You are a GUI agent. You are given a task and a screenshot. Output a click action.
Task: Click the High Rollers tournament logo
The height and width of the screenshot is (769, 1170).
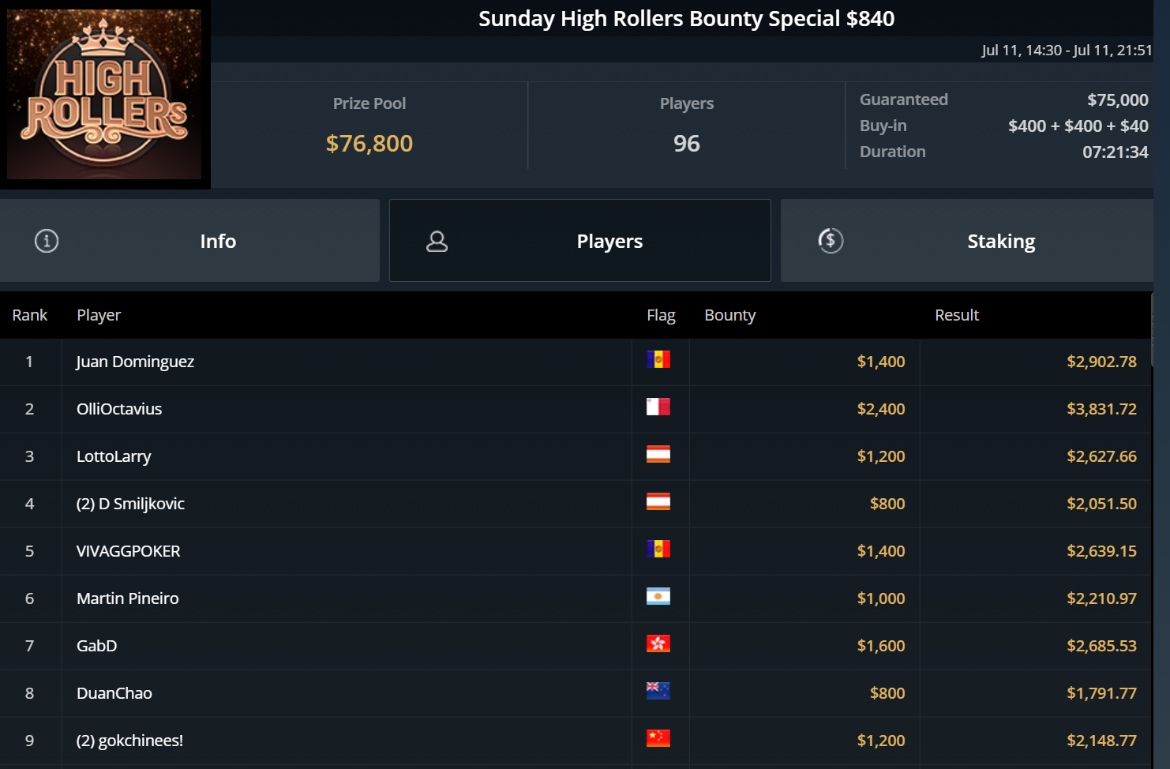point(104,94)
